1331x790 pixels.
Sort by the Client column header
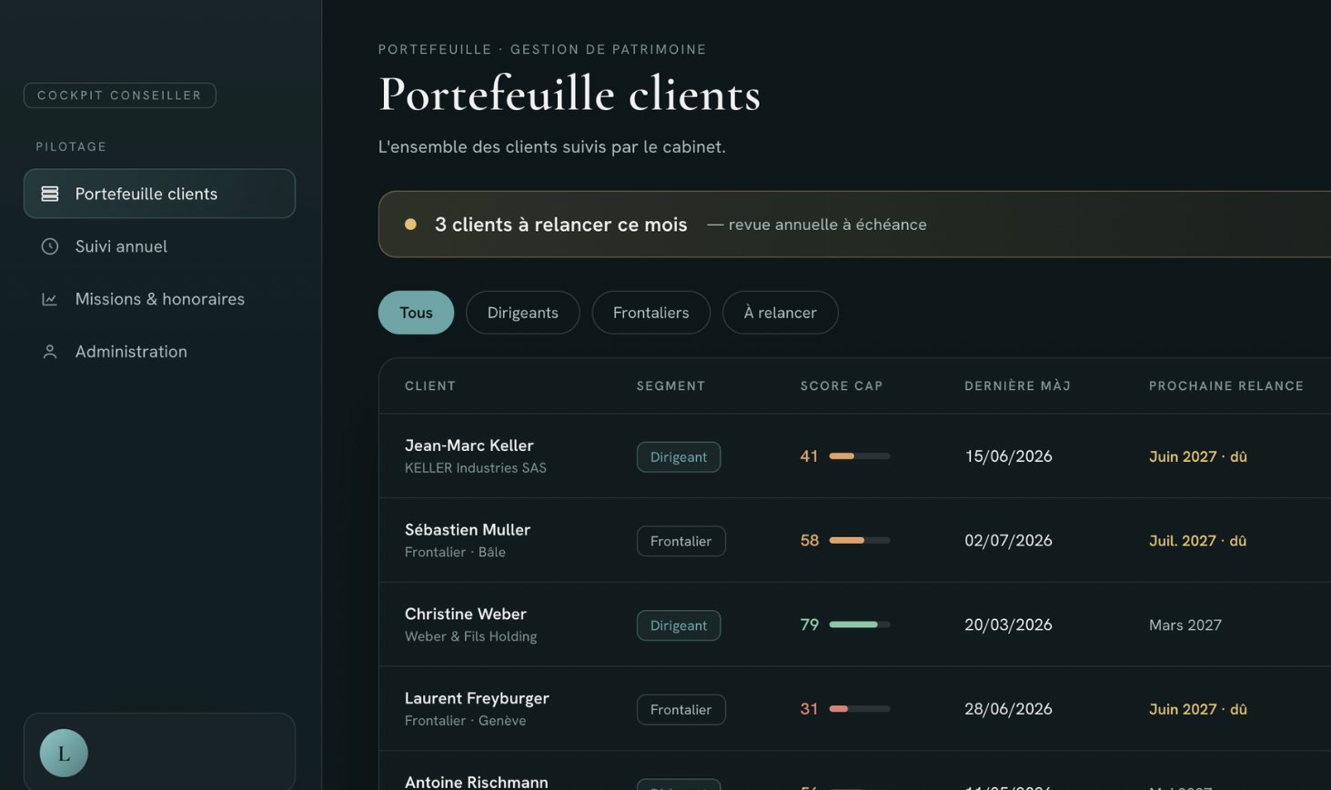[x=430, y=386]
